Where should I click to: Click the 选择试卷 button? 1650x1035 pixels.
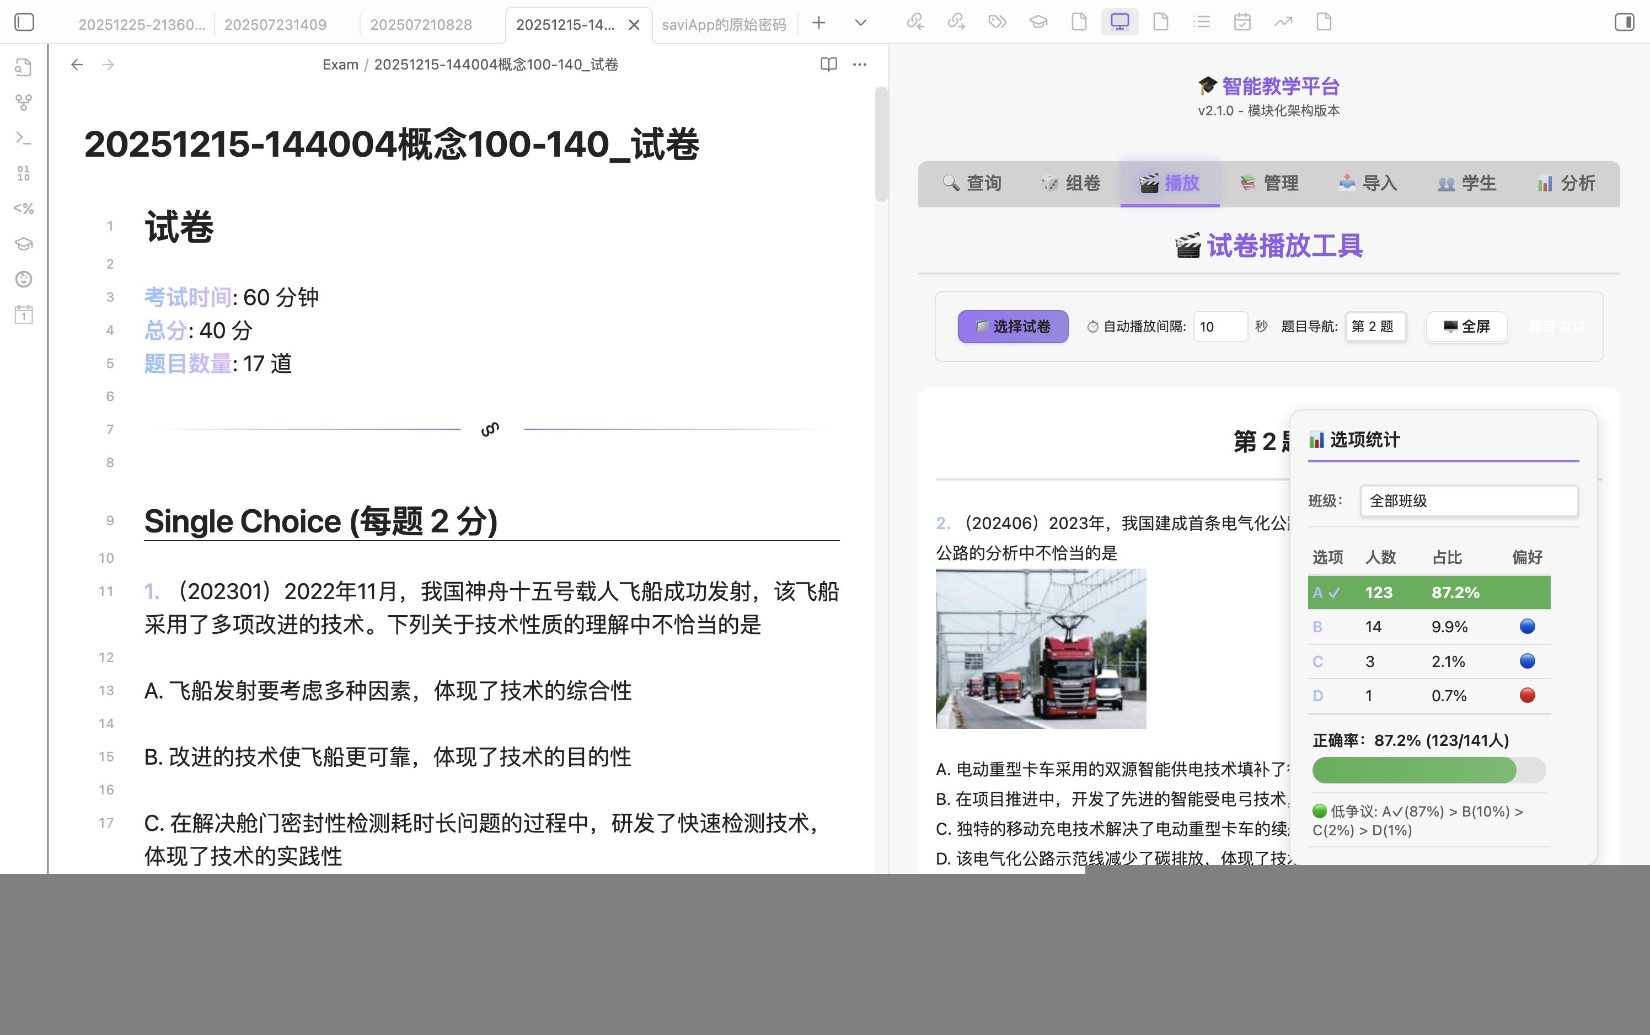click(1013, 327)
